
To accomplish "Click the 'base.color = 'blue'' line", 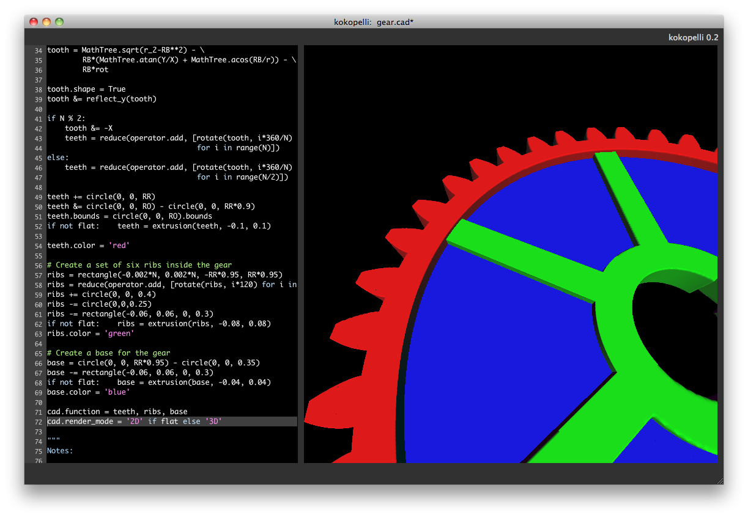I will tap(88, 392).
